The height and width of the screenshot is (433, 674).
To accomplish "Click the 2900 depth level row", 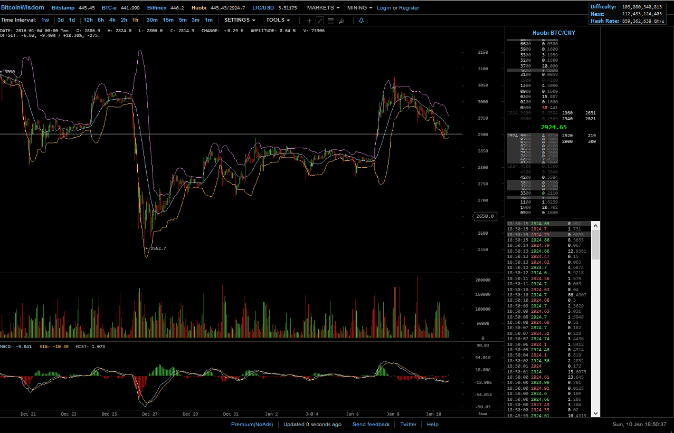I will [x=579, y=142].
